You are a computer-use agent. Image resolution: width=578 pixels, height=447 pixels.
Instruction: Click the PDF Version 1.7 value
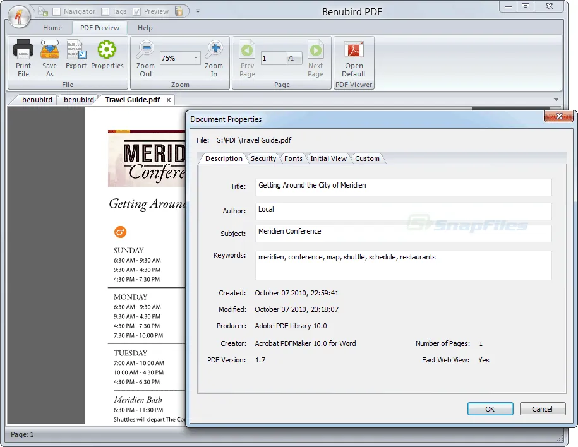260,360
